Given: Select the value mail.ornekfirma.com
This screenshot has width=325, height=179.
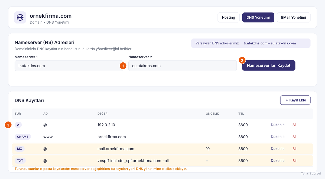Looking at the screenshot, I should pos(116,149).
